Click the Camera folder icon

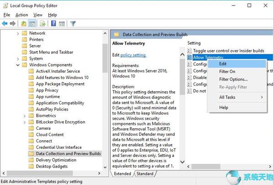[31, 128]
